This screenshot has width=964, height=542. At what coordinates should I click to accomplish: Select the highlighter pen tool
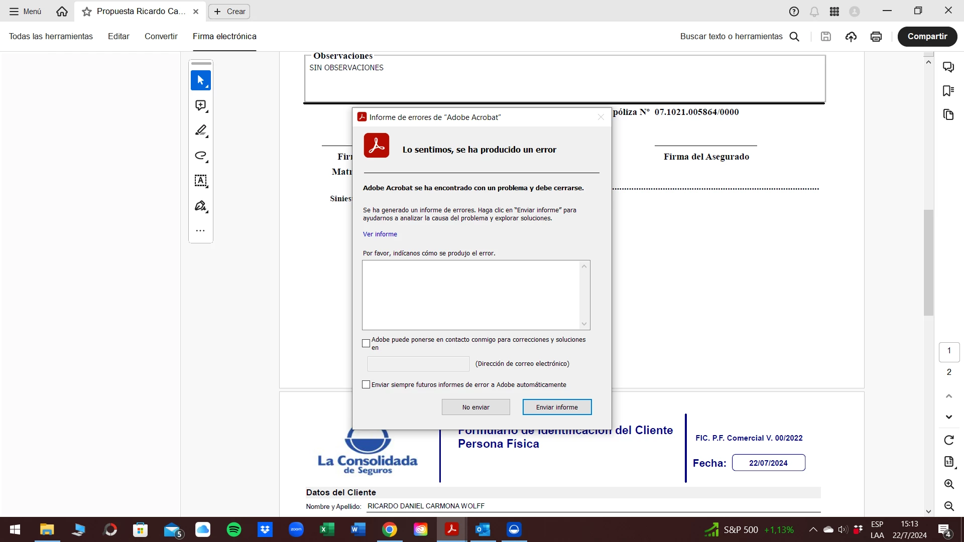[x=200, y=130]
